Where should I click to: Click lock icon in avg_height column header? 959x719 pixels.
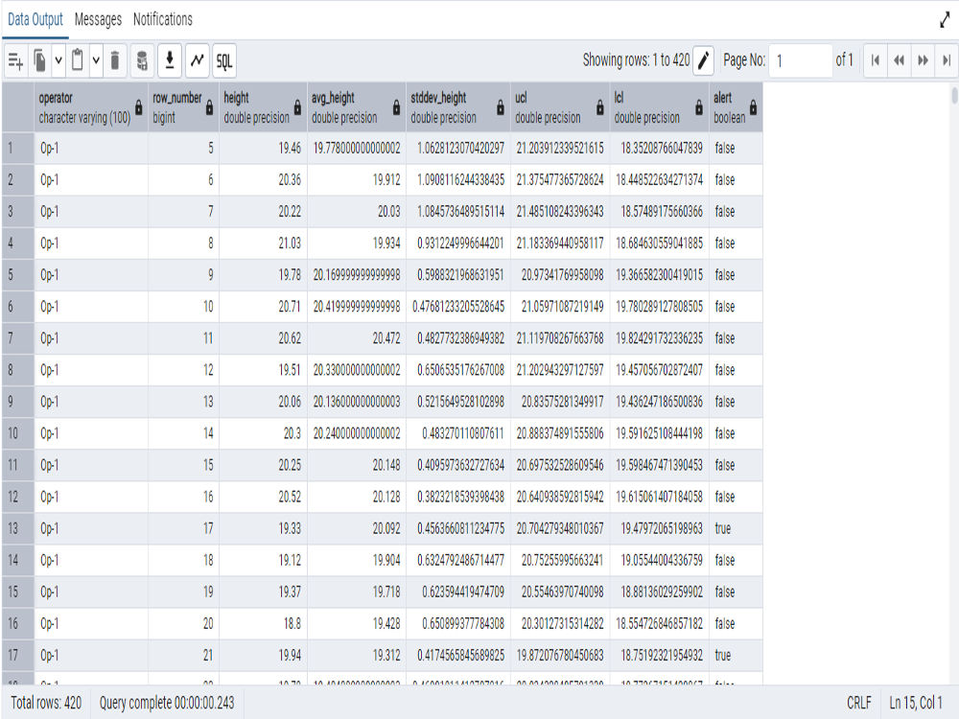[x=396, y=107]
